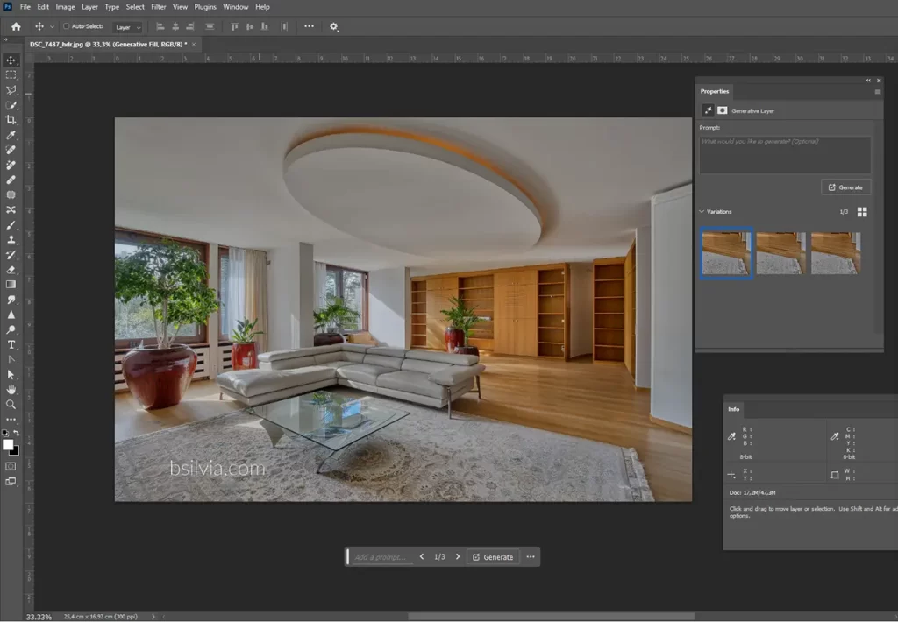Click distribute horizontally icon in options bar
Viewport: 898px width, 622px height.
[284, 26]
